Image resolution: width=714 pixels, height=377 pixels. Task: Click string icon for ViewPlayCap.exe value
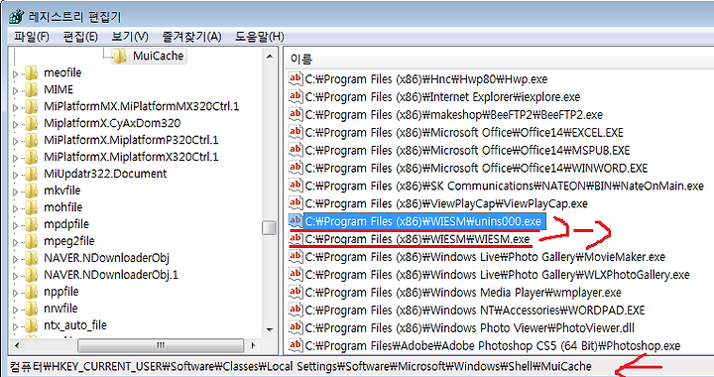(296, 203)
